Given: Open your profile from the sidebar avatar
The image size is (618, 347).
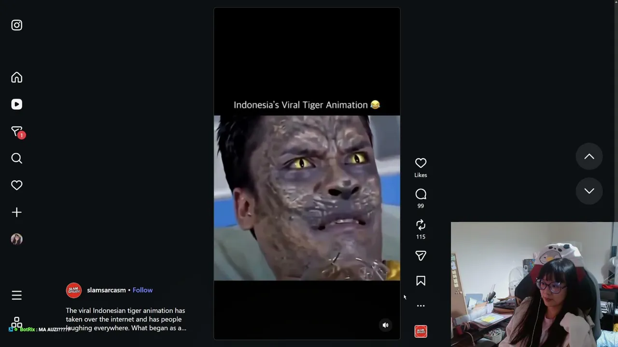Looking at the screenshot, I should click(x=17, y=240).
